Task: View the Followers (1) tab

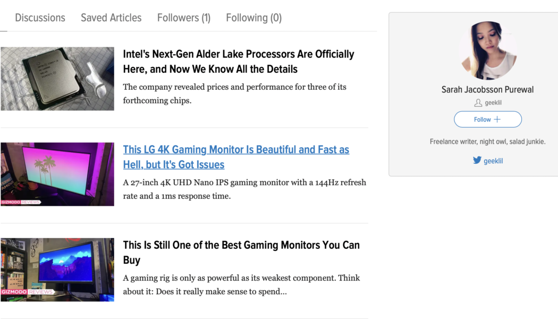Action: (184, 18)
